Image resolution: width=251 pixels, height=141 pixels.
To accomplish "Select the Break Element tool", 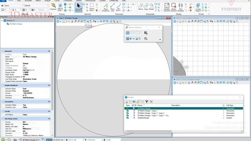I will [x=174, y=7].
